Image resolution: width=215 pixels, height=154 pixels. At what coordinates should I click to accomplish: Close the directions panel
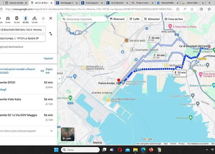click(51, 18)
